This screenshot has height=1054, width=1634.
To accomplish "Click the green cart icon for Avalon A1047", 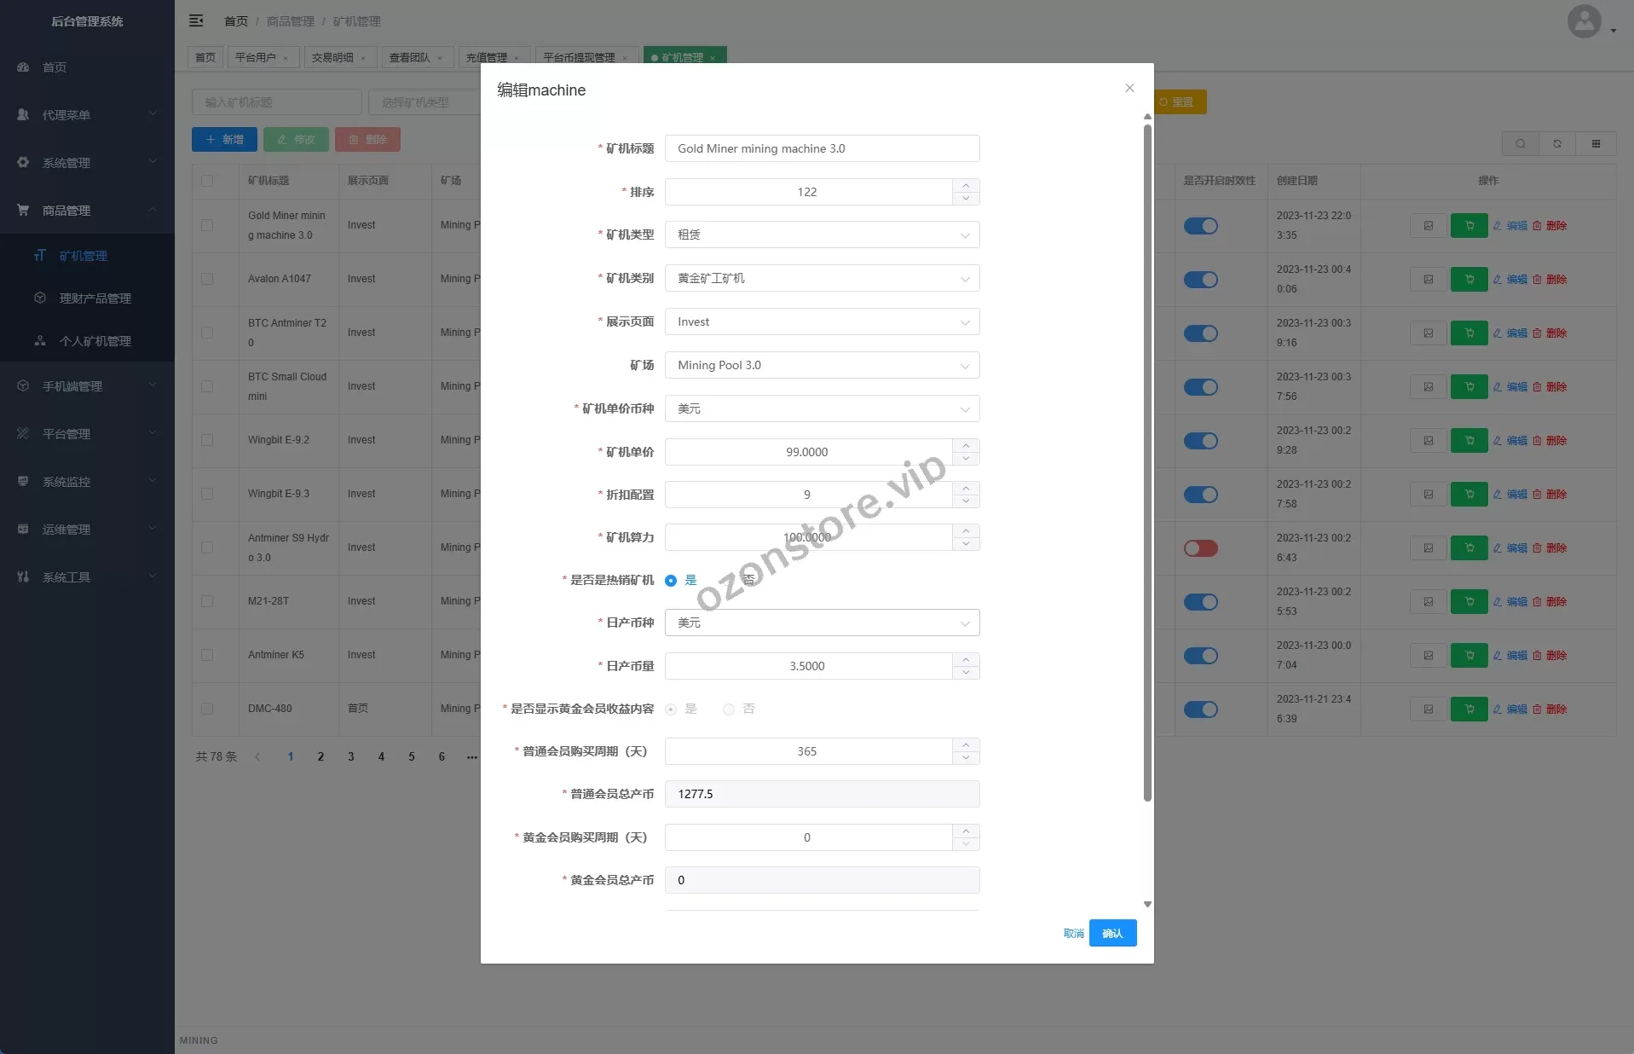I will 1469,280.
